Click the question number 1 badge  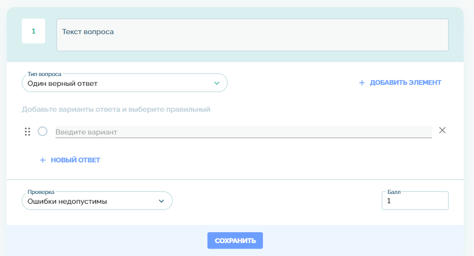[33, 31]
